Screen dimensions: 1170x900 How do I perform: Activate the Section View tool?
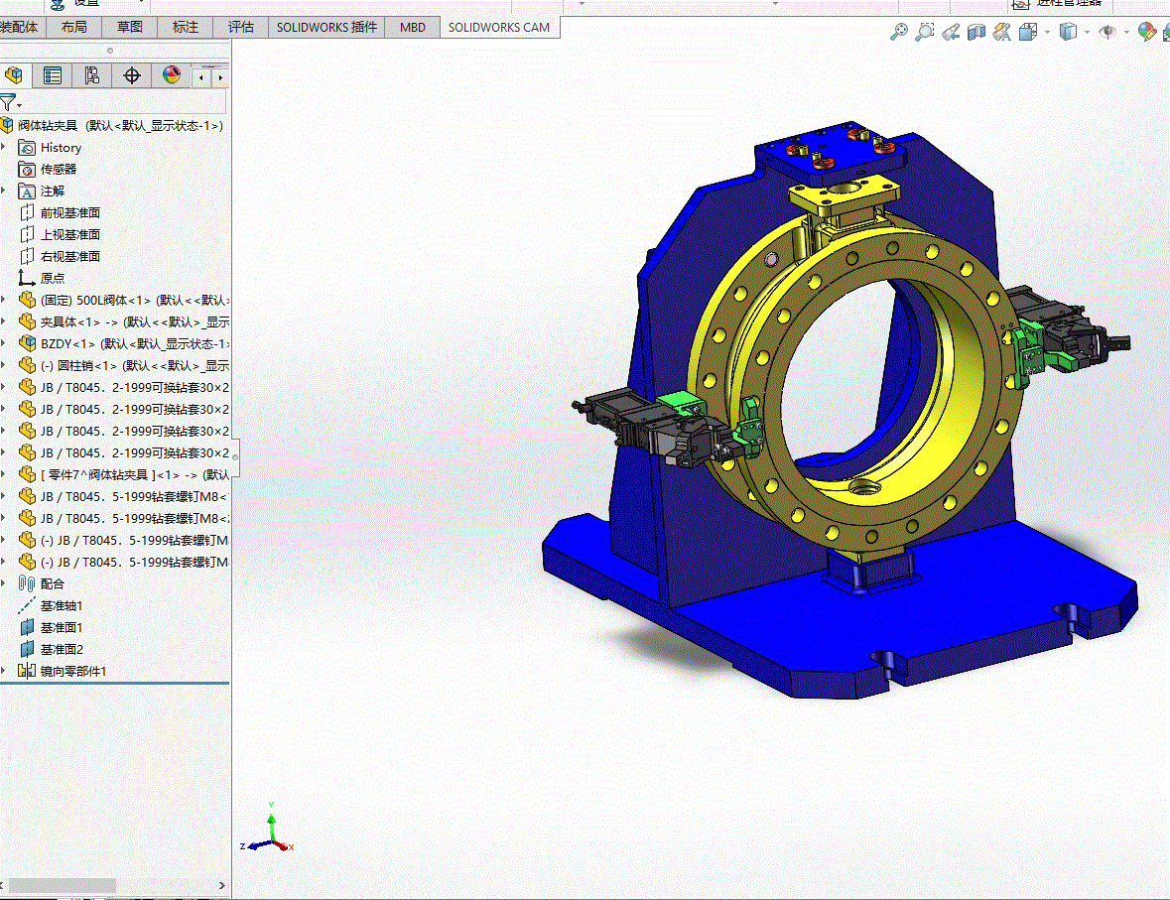(x=976, y=32)
